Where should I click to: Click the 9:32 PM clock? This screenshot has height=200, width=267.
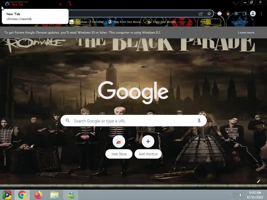(x=255, y=192)
